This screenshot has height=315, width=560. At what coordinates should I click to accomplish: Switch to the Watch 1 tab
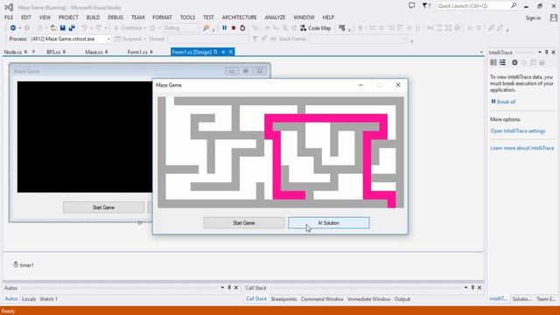tap(49, 299)
